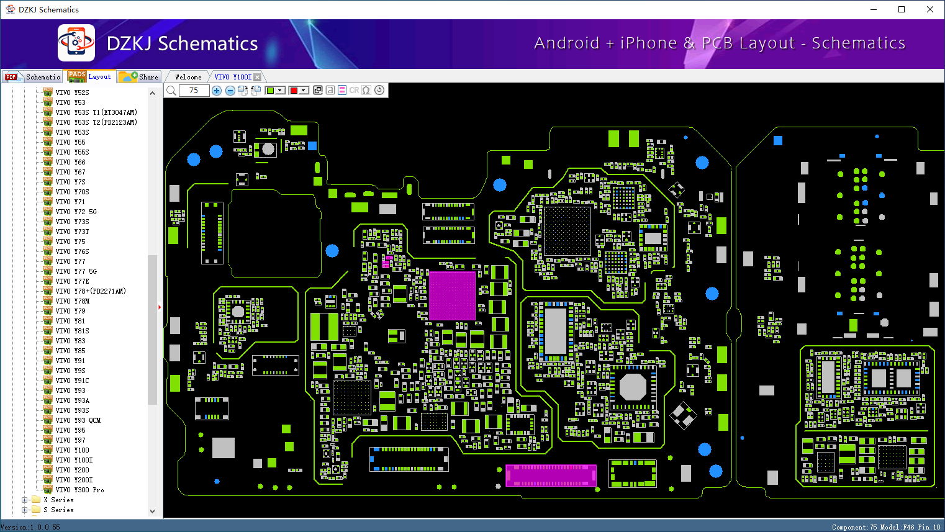Maximize the DZKJ Schematics window
The width and height of the screenshot is (945, 532).
(x=902, y=9)
